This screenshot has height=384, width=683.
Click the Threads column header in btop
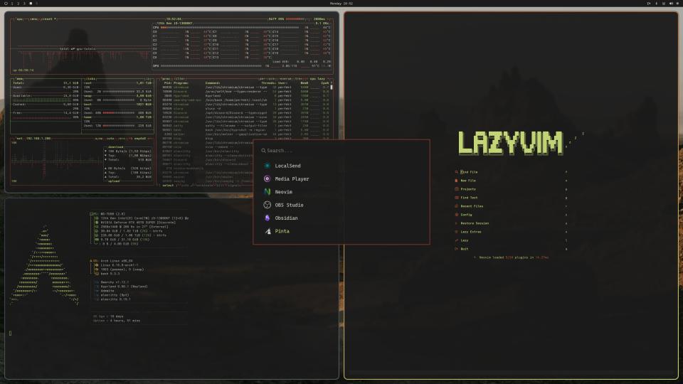coord(269,83)
